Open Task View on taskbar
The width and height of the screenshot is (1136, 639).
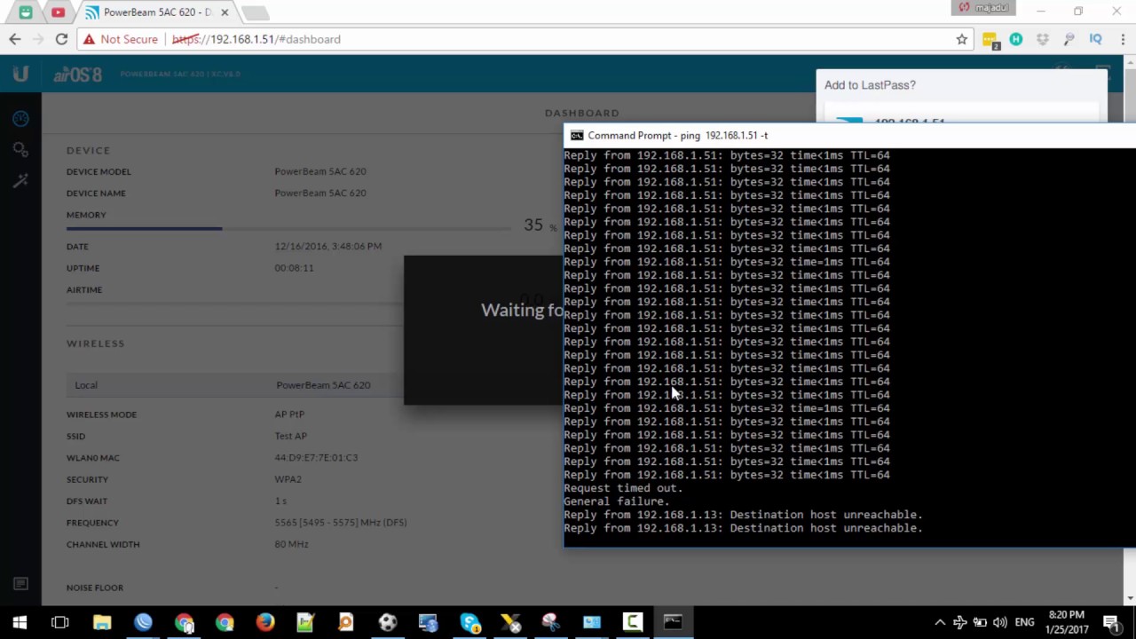[60, 622]
